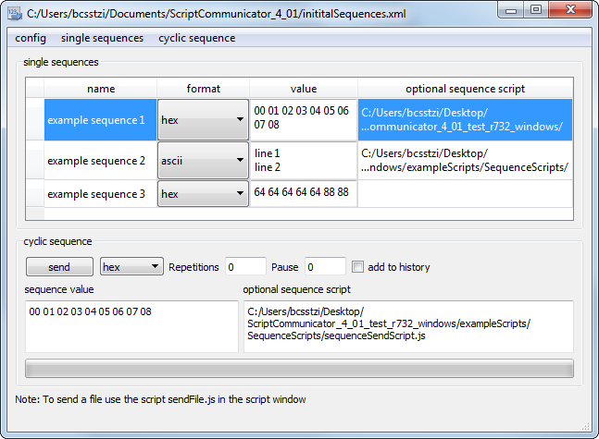Click script path cell of example sequence 1

(x=465, y=120)
